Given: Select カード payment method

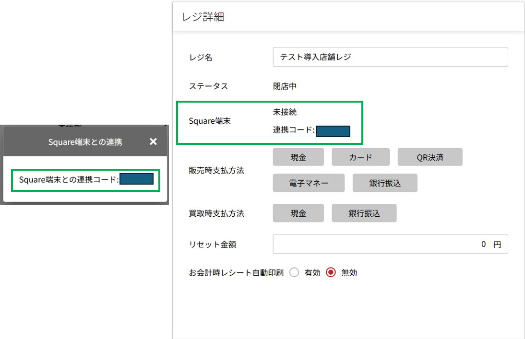Looking at the screenshot, I should pyautogui.click(x=360, y=157).
